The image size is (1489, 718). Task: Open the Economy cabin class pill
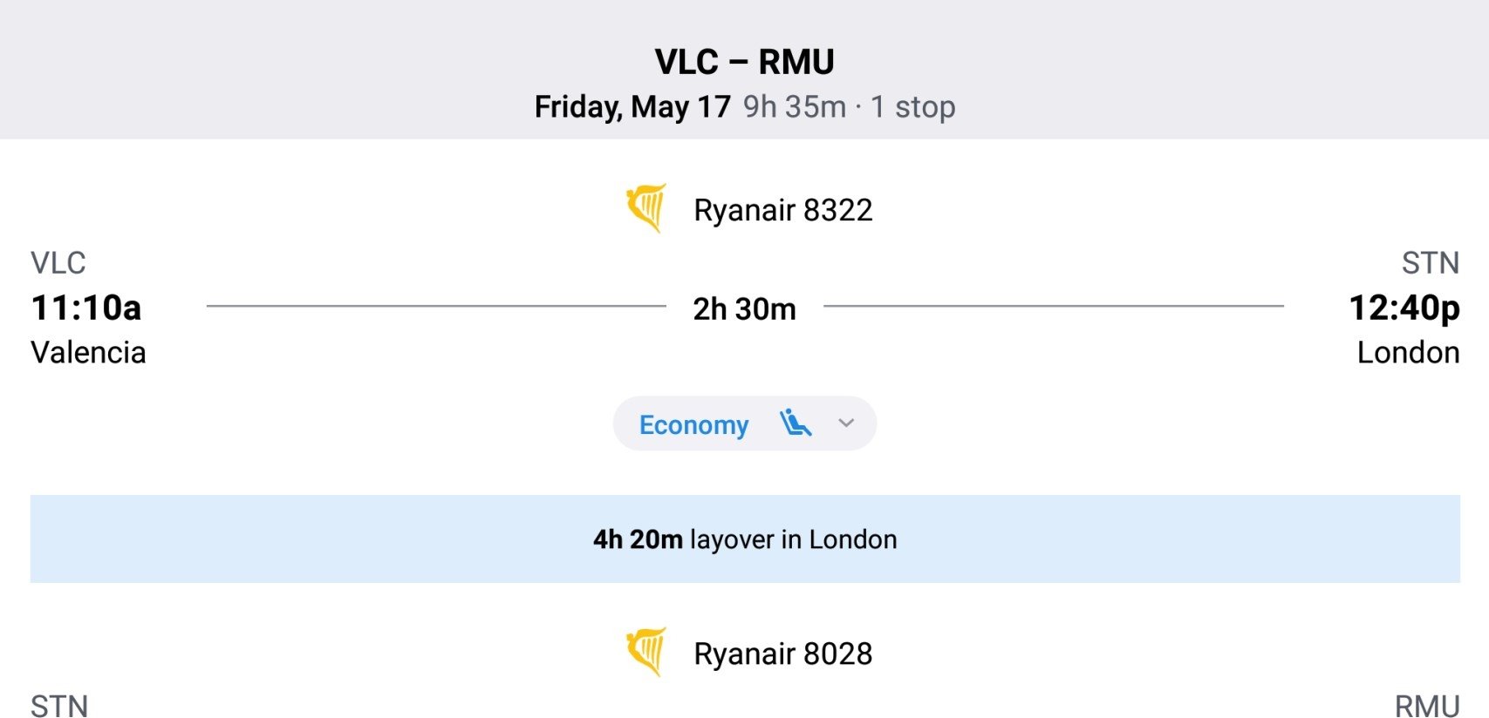pos(745,423)
